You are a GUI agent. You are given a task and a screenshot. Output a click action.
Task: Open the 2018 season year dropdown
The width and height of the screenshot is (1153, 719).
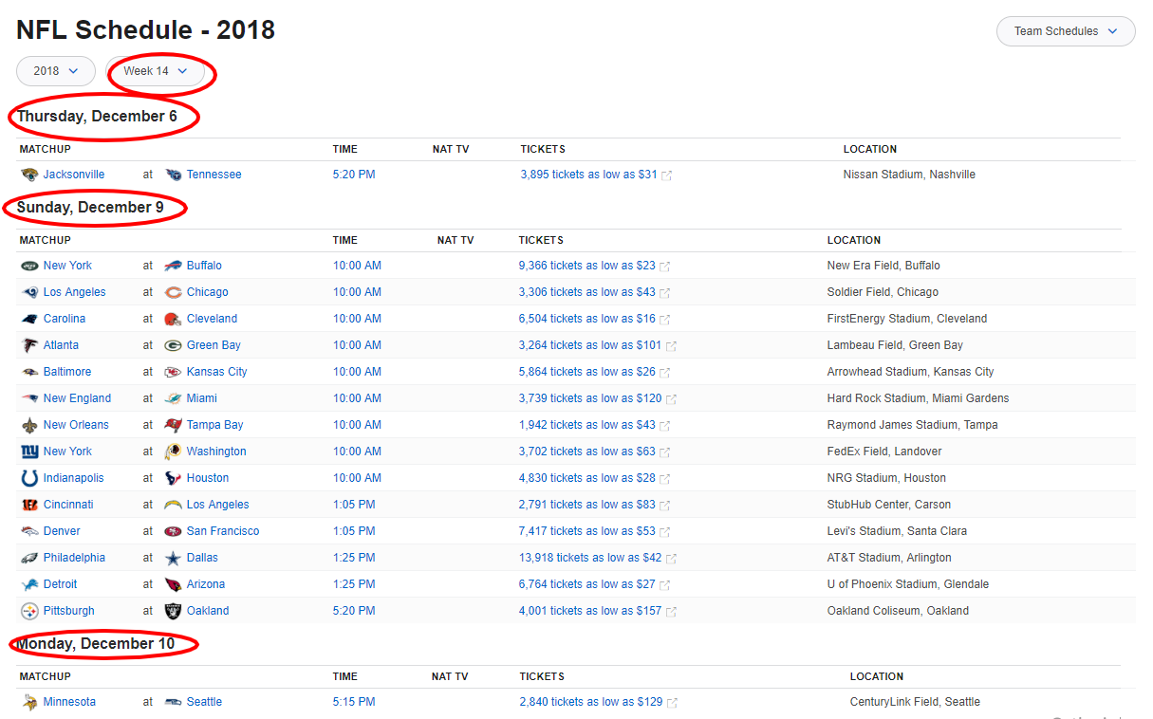click(x=56, y=71)
